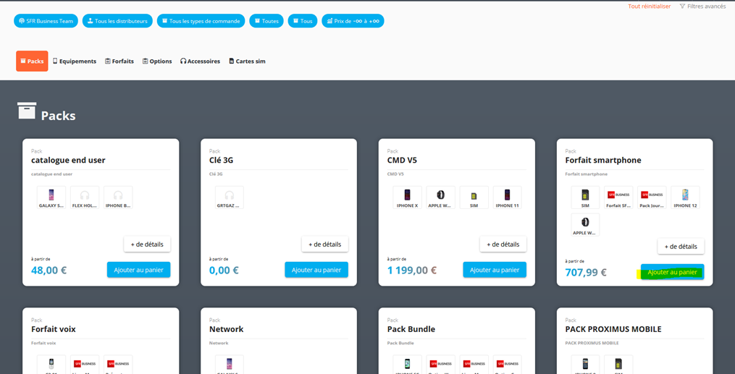
Task: Click SIM thumbnail in Forfait smartphone pack
Action: (x=585, y=197)
